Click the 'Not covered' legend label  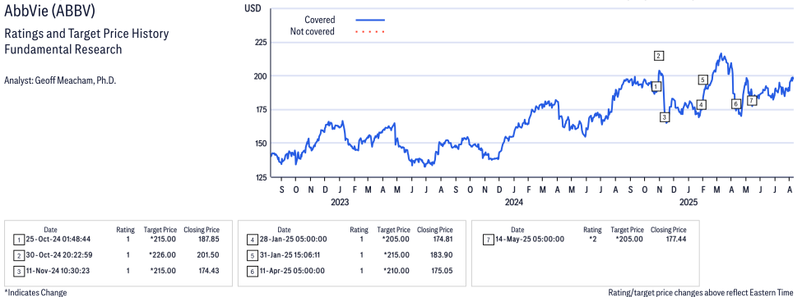pos(313,31)
